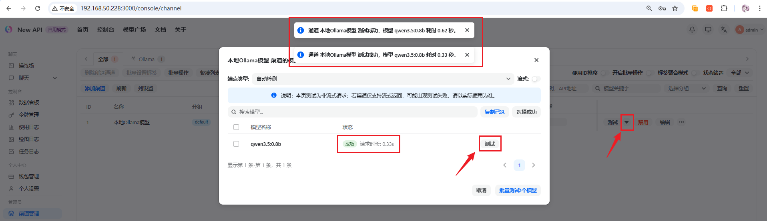Toggle the 流式 streaming switch

point(536,79)
